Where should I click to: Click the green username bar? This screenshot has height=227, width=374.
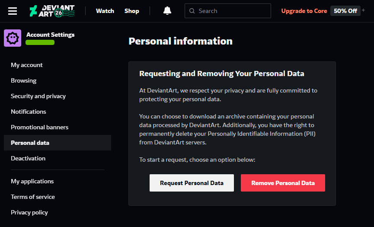pyautogui.click(x=40, y=42)
